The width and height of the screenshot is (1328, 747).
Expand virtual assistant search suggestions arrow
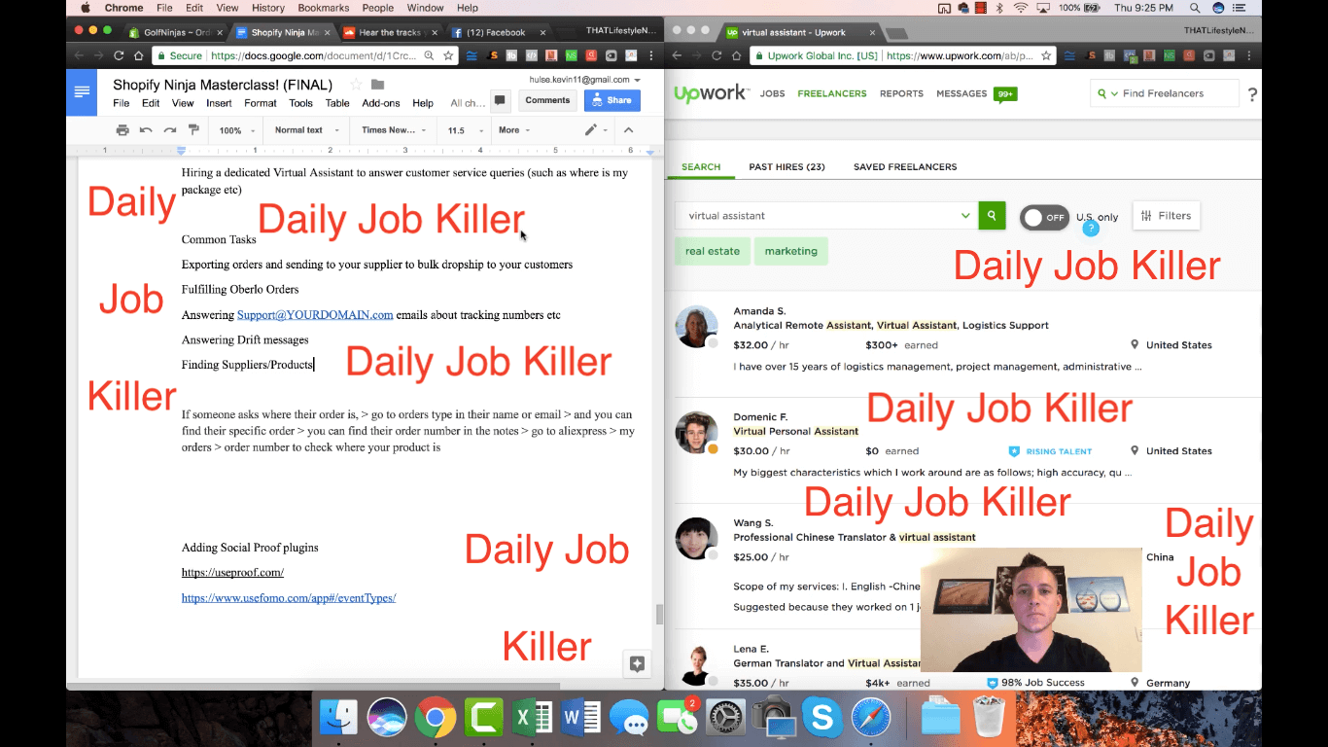click(x=965, y=216)
